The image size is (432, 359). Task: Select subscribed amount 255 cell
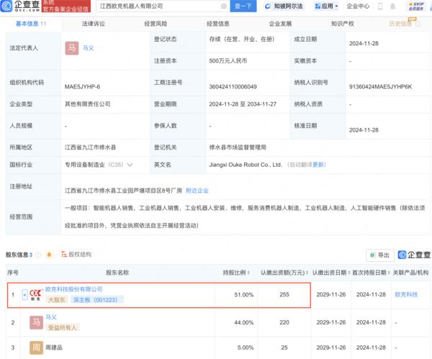point(284,294)
